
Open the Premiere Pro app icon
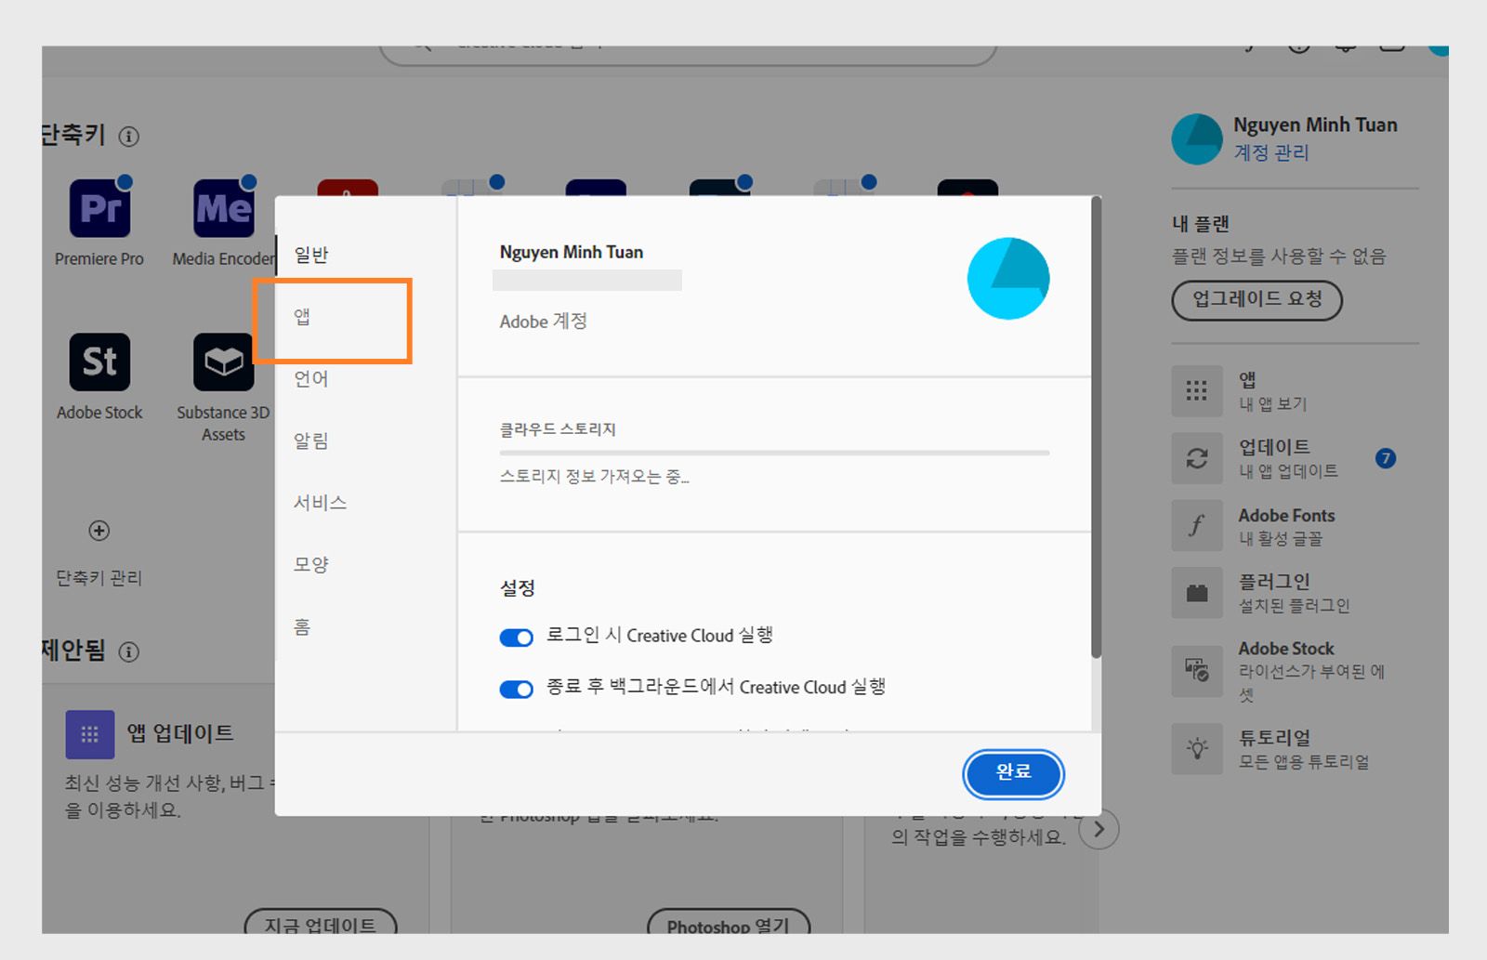99,209
